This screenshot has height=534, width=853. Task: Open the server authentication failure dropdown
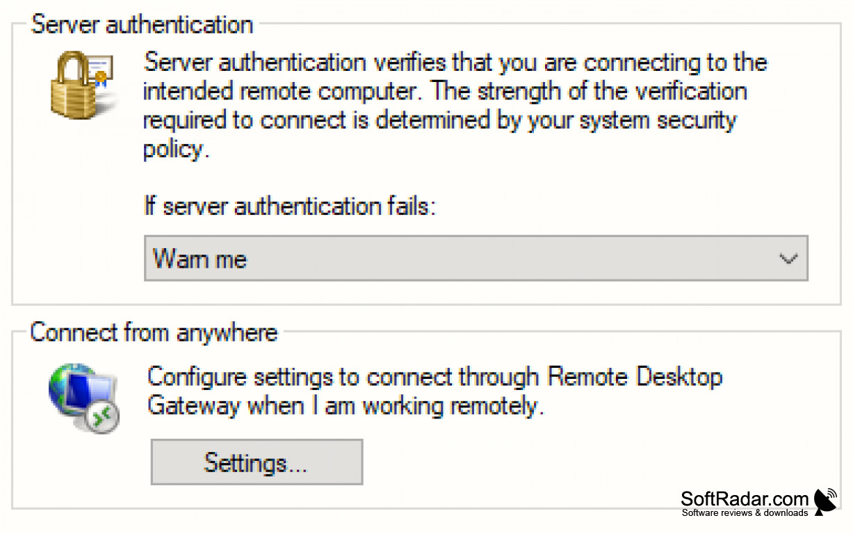coord(789,258)
